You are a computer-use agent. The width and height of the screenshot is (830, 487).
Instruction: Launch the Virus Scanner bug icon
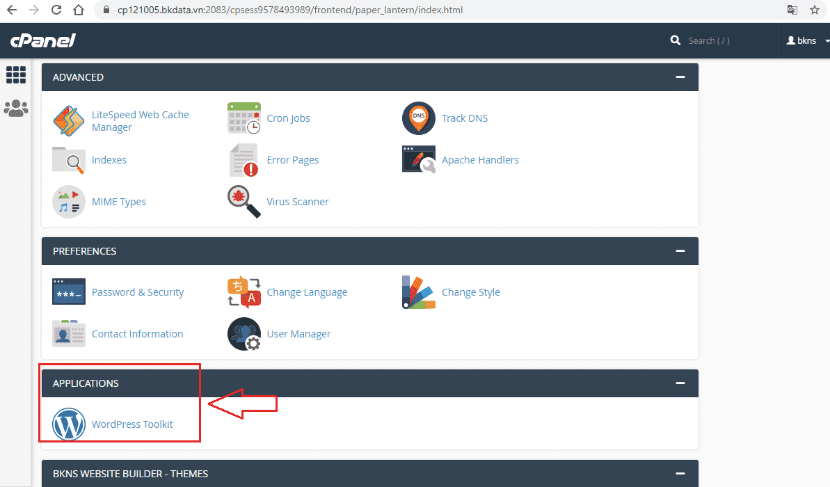tap(244, 202)
